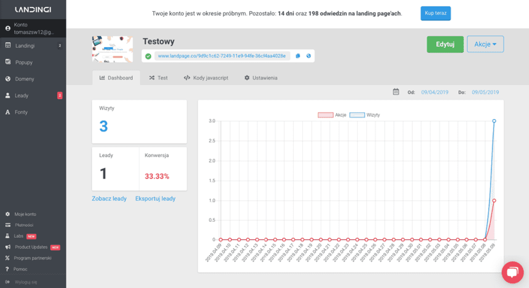529x288 pixels.
Task: Click the Testowy page title
Action: click(159, 41)
